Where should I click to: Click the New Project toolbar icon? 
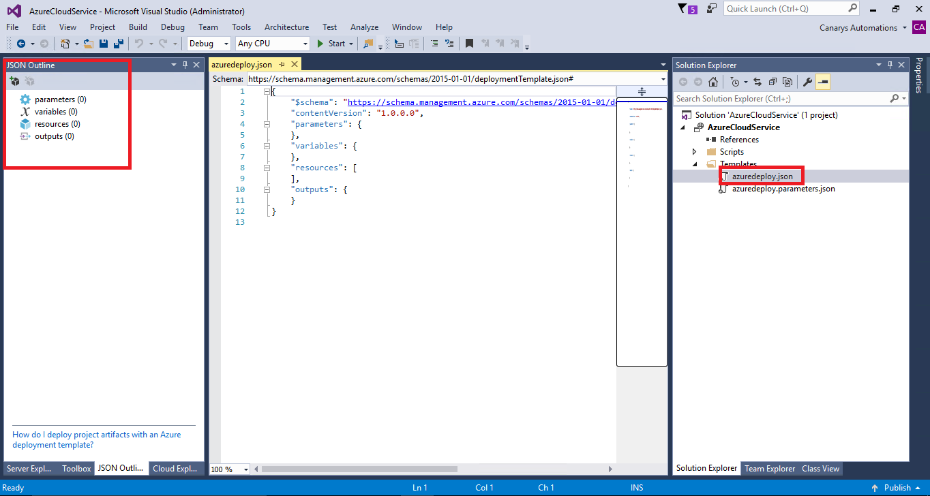pyautogui.click(x=65, y=44)
